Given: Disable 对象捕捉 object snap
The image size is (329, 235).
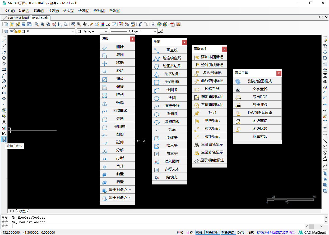Looking at the screenshot, I should [212, 232].
